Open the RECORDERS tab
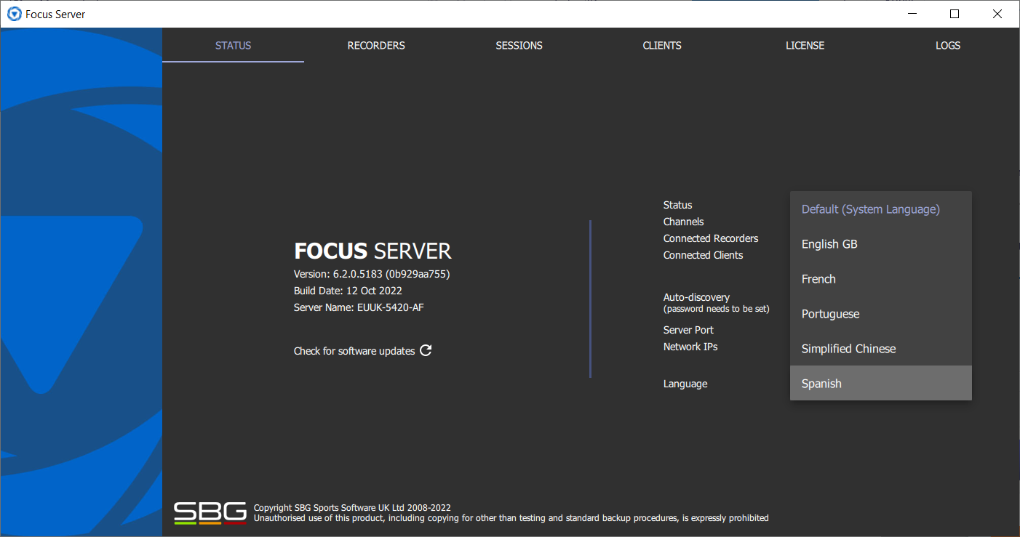 [376, 45]
